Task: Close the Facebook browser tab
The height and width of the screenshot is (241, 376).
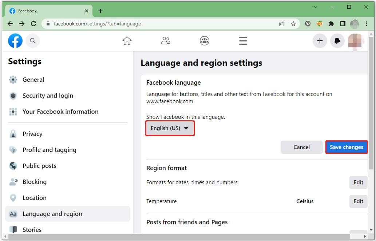Action: 87,11
